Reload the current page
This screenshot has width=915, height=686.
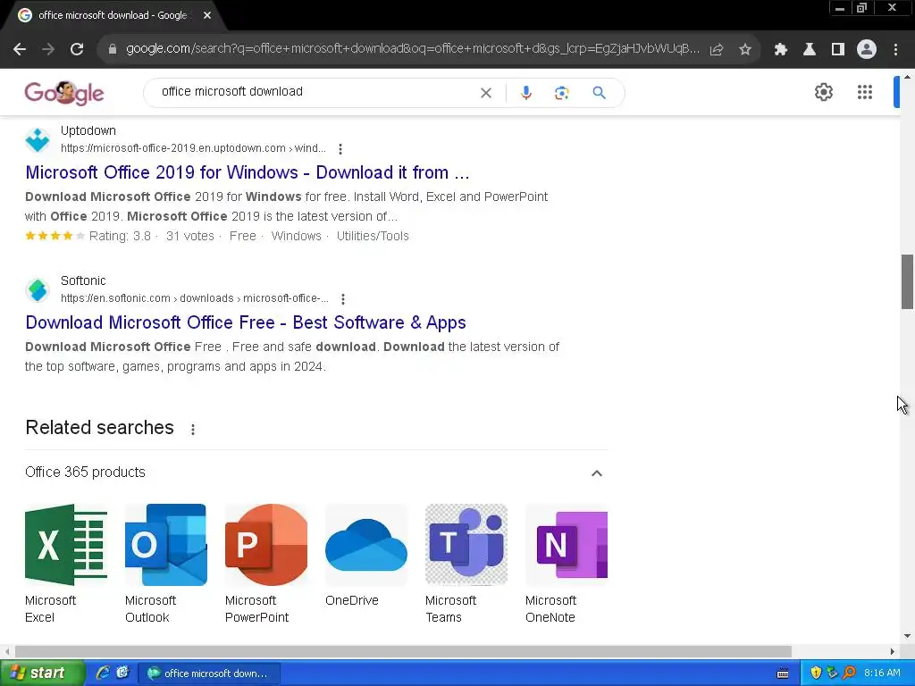(77, 50)
